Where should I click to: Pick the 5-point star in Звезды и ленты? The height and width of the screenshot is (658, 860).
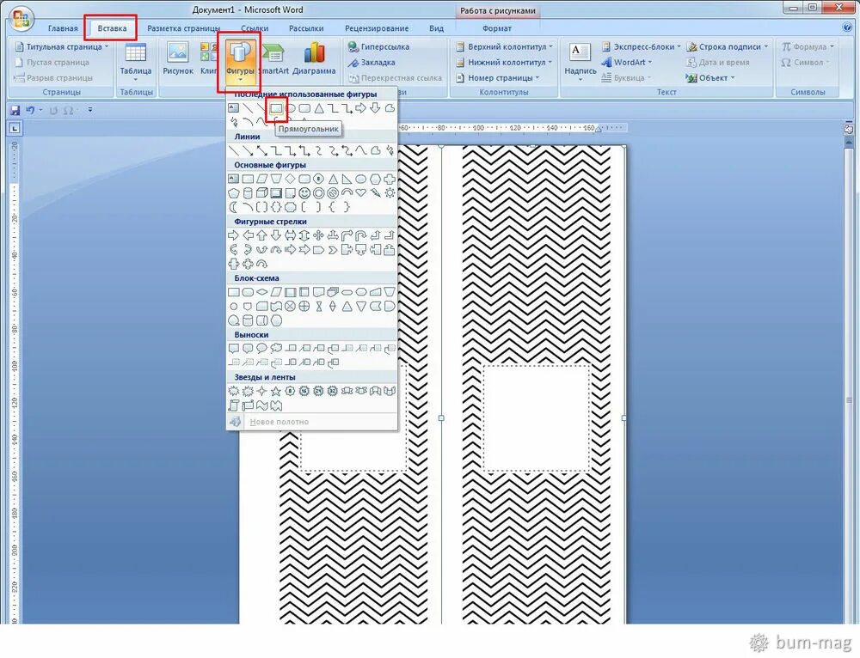pos(276,391)
